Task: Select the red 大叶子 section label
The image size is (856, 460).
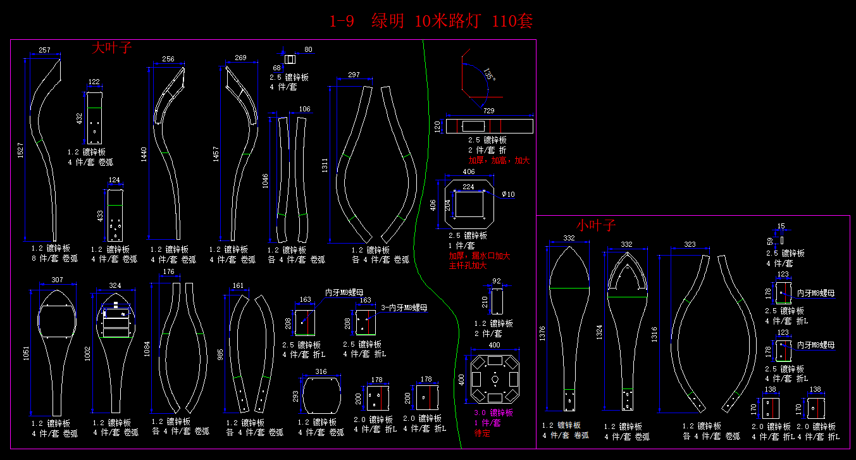Action: pyautogui.click(x=111, y=48)
